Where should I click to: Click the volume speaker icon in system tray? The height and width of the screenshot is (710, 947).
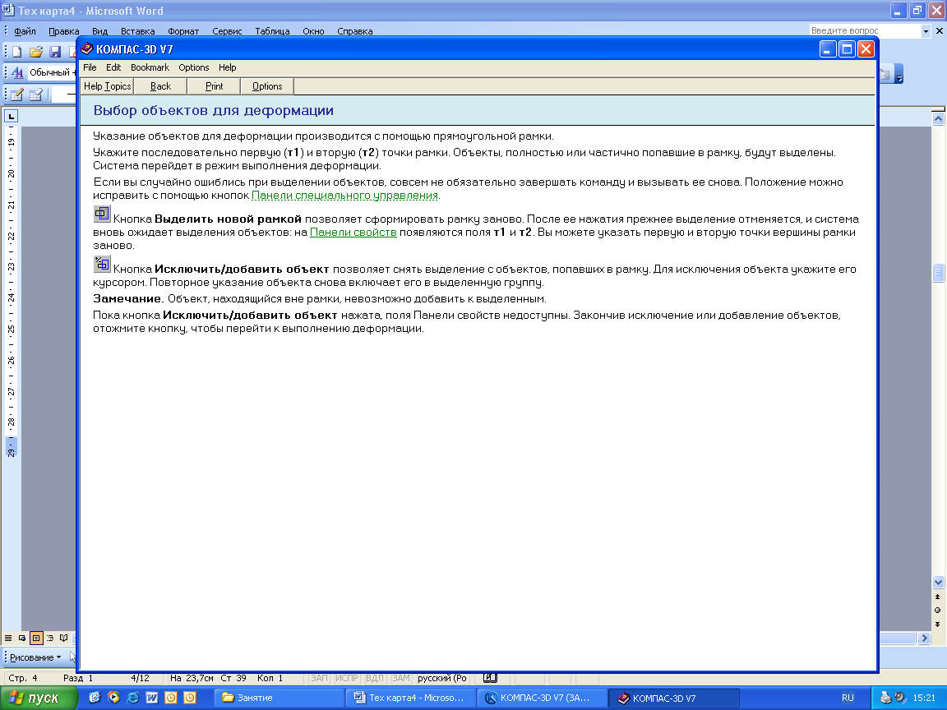(900, 698)
